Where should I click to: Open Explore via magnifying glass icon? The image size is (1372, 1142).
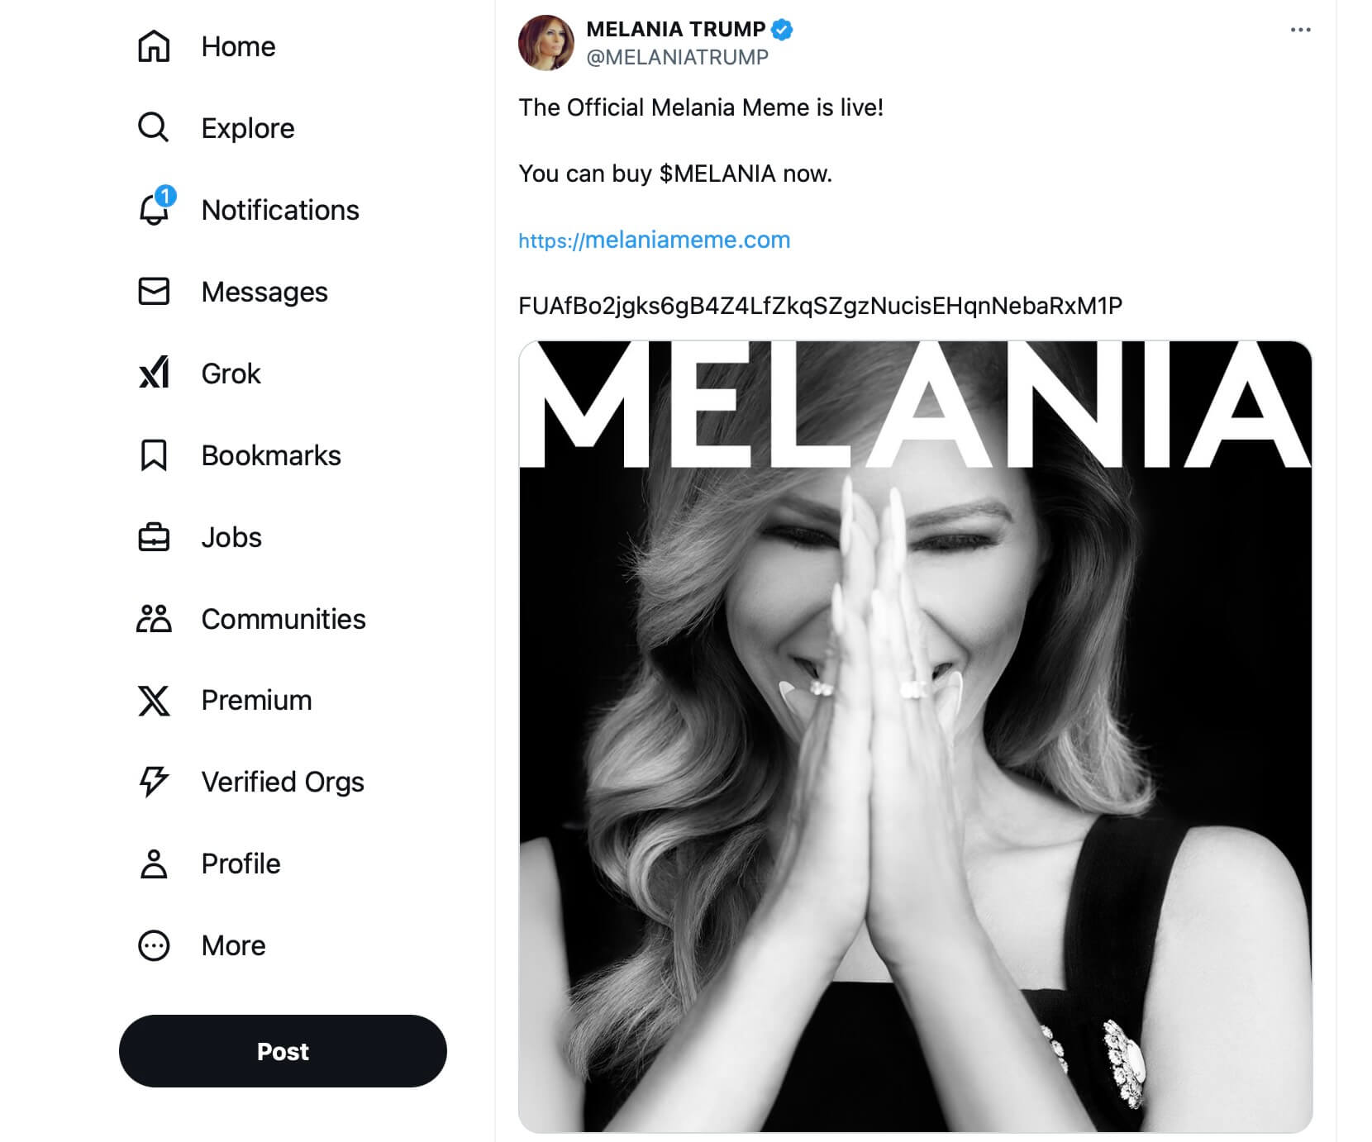[x=154, y=128]
